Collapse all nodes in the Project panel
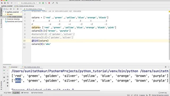This screenshot has width=170, height=96. [14, 9]
